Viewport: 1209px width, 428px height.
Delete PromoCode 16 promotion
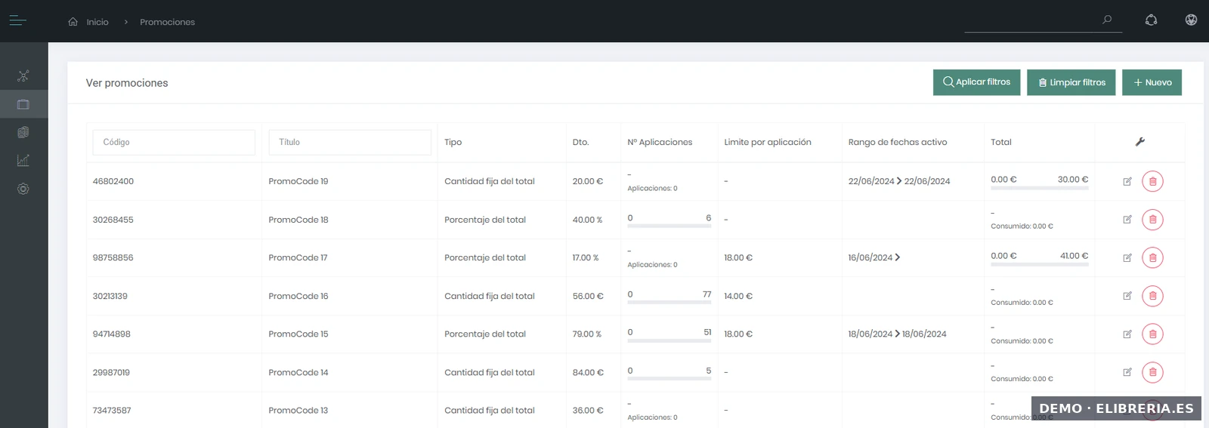(x=1152, y=296)
